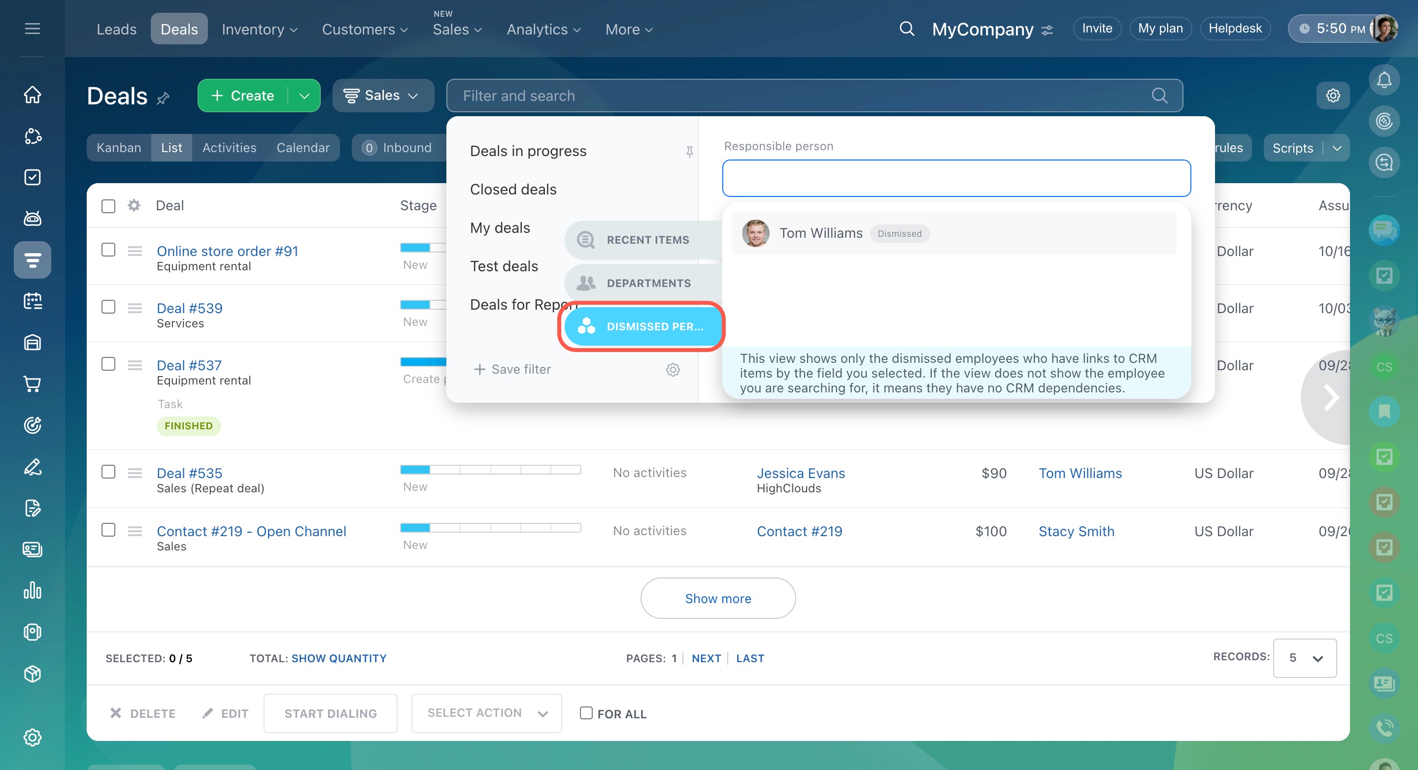The image size is (1418, 770).
Task: Open the notifications bell icon
Action: (x=1384, y=80)
